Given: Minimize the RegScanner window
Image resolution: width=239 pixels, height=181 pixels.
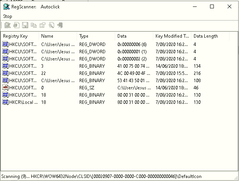Looking at the screenshot, I should tap(195, 7).
